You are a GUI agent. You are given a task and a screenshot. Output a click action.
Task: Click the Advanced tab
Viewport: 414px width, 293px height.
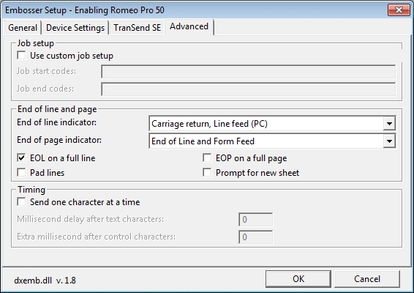(189, 26)
